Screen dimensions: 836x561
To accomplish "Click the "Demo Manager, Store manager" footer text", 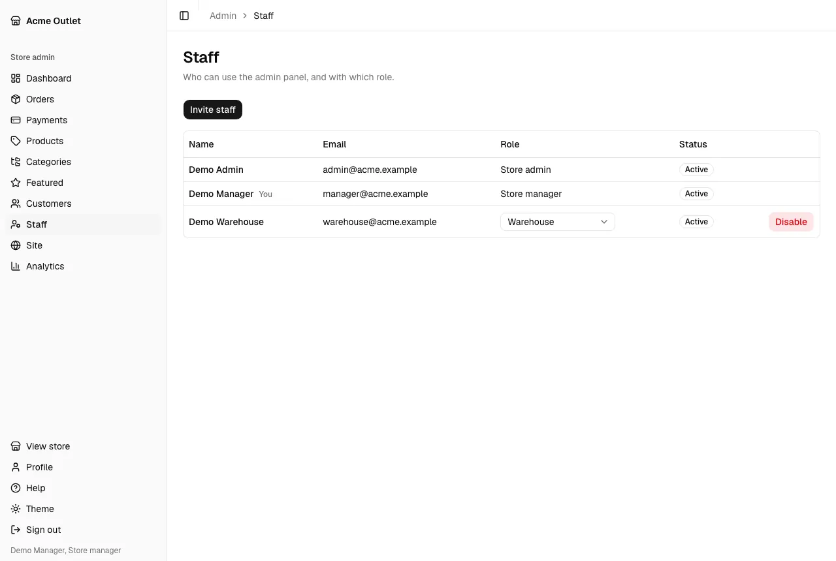I will [66, 551].
